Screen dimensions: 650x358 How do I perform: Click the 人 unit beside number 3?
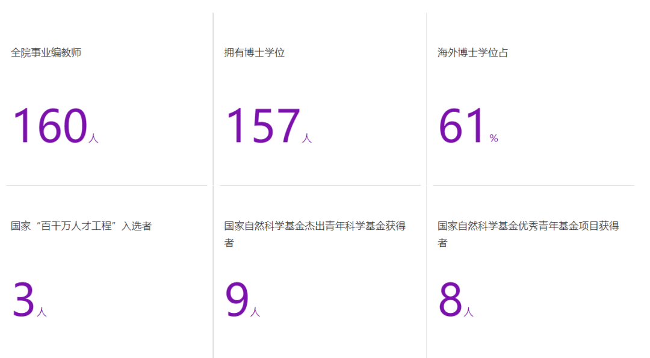(42, 312)
